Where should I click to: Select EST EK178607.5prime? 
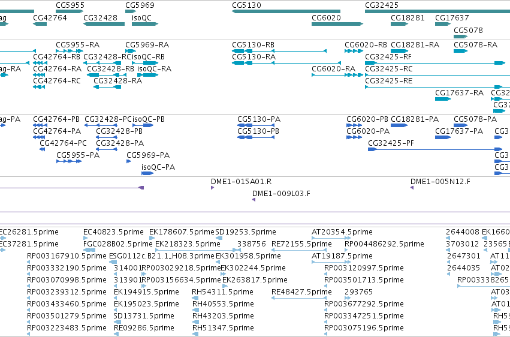(x=182, y=232)
